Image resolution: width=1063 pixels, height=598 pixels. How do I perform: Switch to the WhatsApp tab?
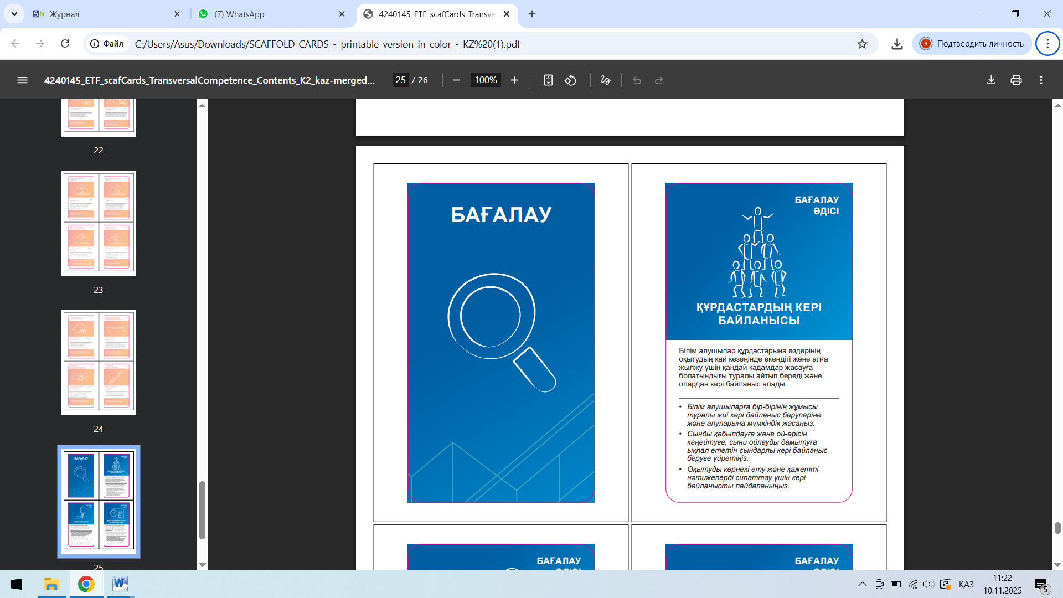click(x=266, y=14)
